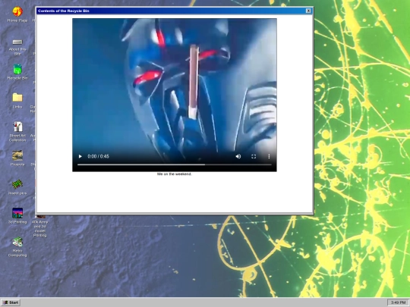Viewport: 410px width, 307px height.
Task: Enter fullscreen mode for the video
Action: (254, 156)
